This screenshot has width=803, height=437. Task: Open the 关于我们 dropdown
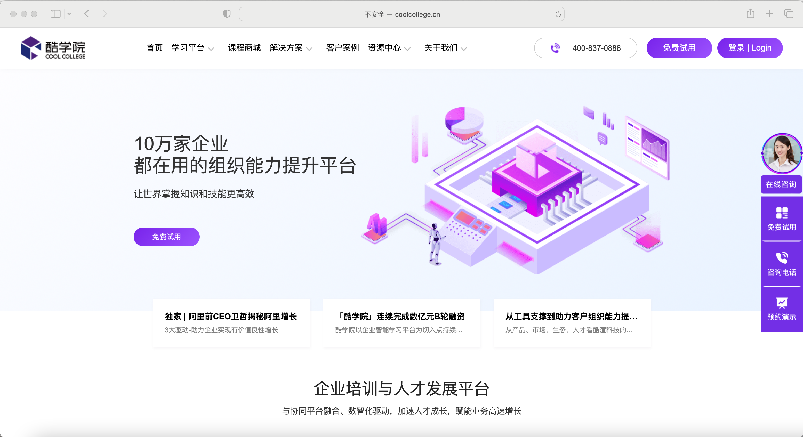pos(445,48)
